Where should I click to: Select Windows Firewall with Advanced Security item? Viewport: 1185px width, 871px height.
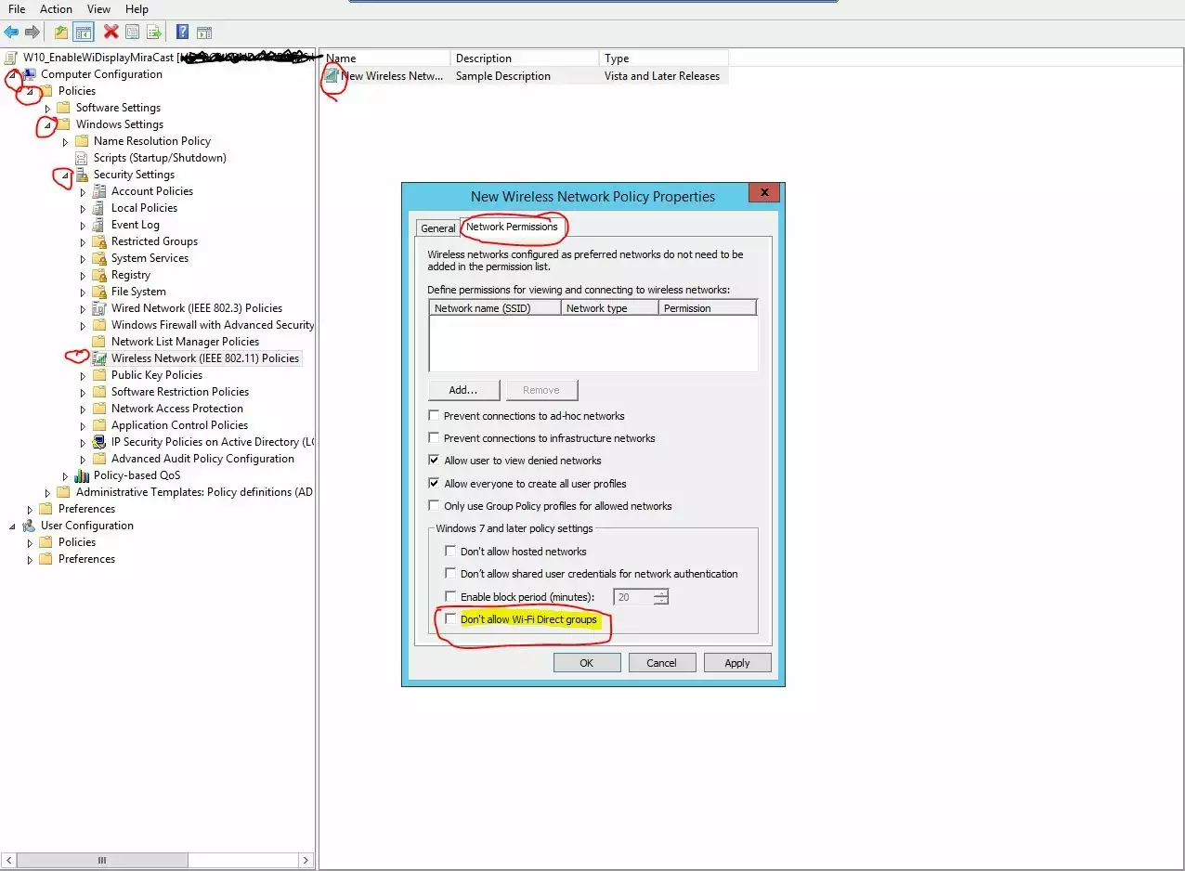pos(212,325)
